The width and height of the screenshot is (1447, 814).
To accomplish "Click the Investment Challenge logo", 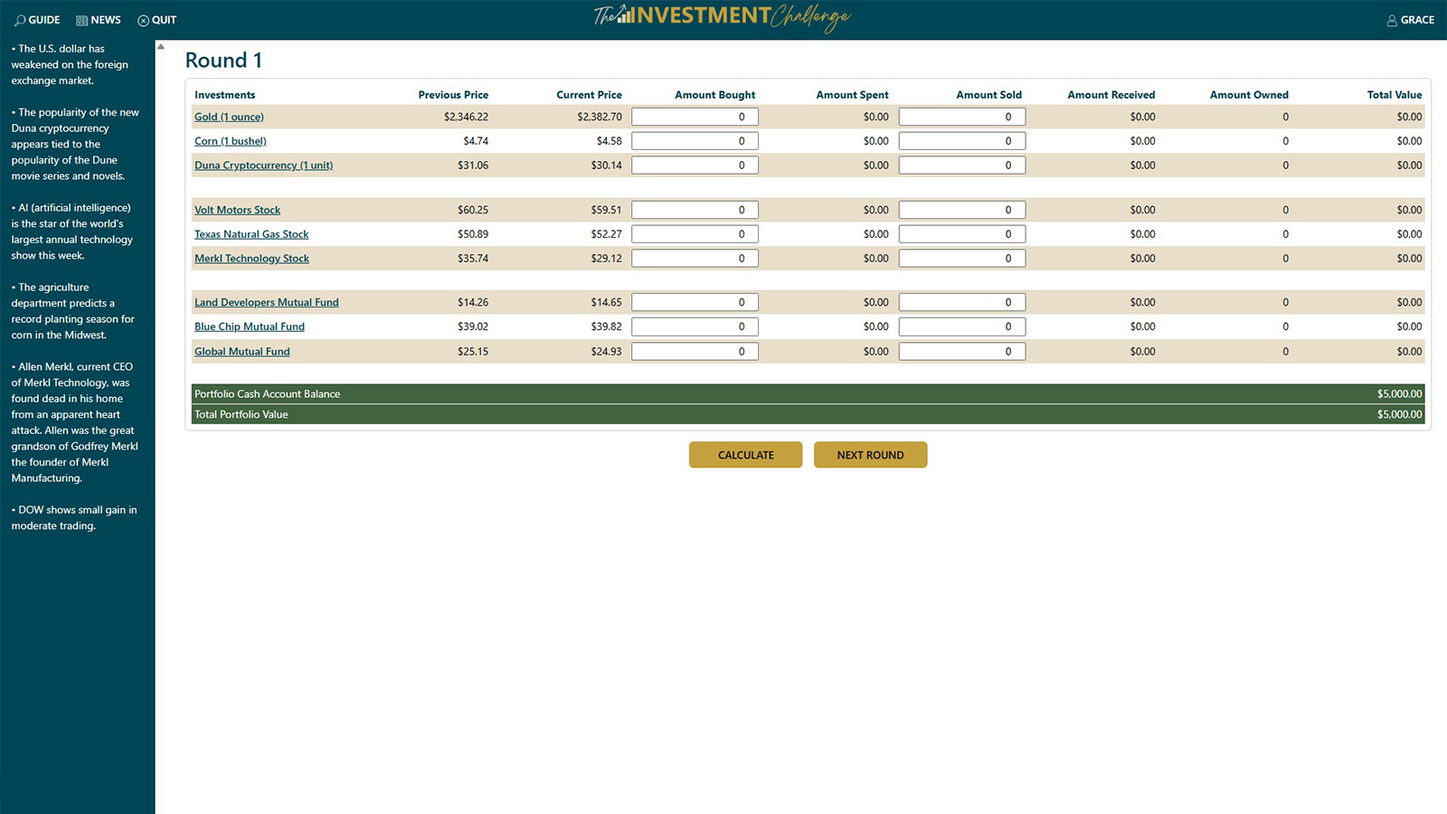I will (722, 17).
